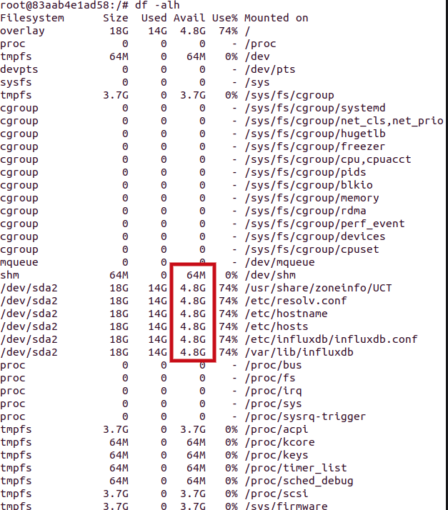The width and height of the screenshot is (448, 510).
Task: Select the 'Filesystem' header text
Action: click(32, 18)
